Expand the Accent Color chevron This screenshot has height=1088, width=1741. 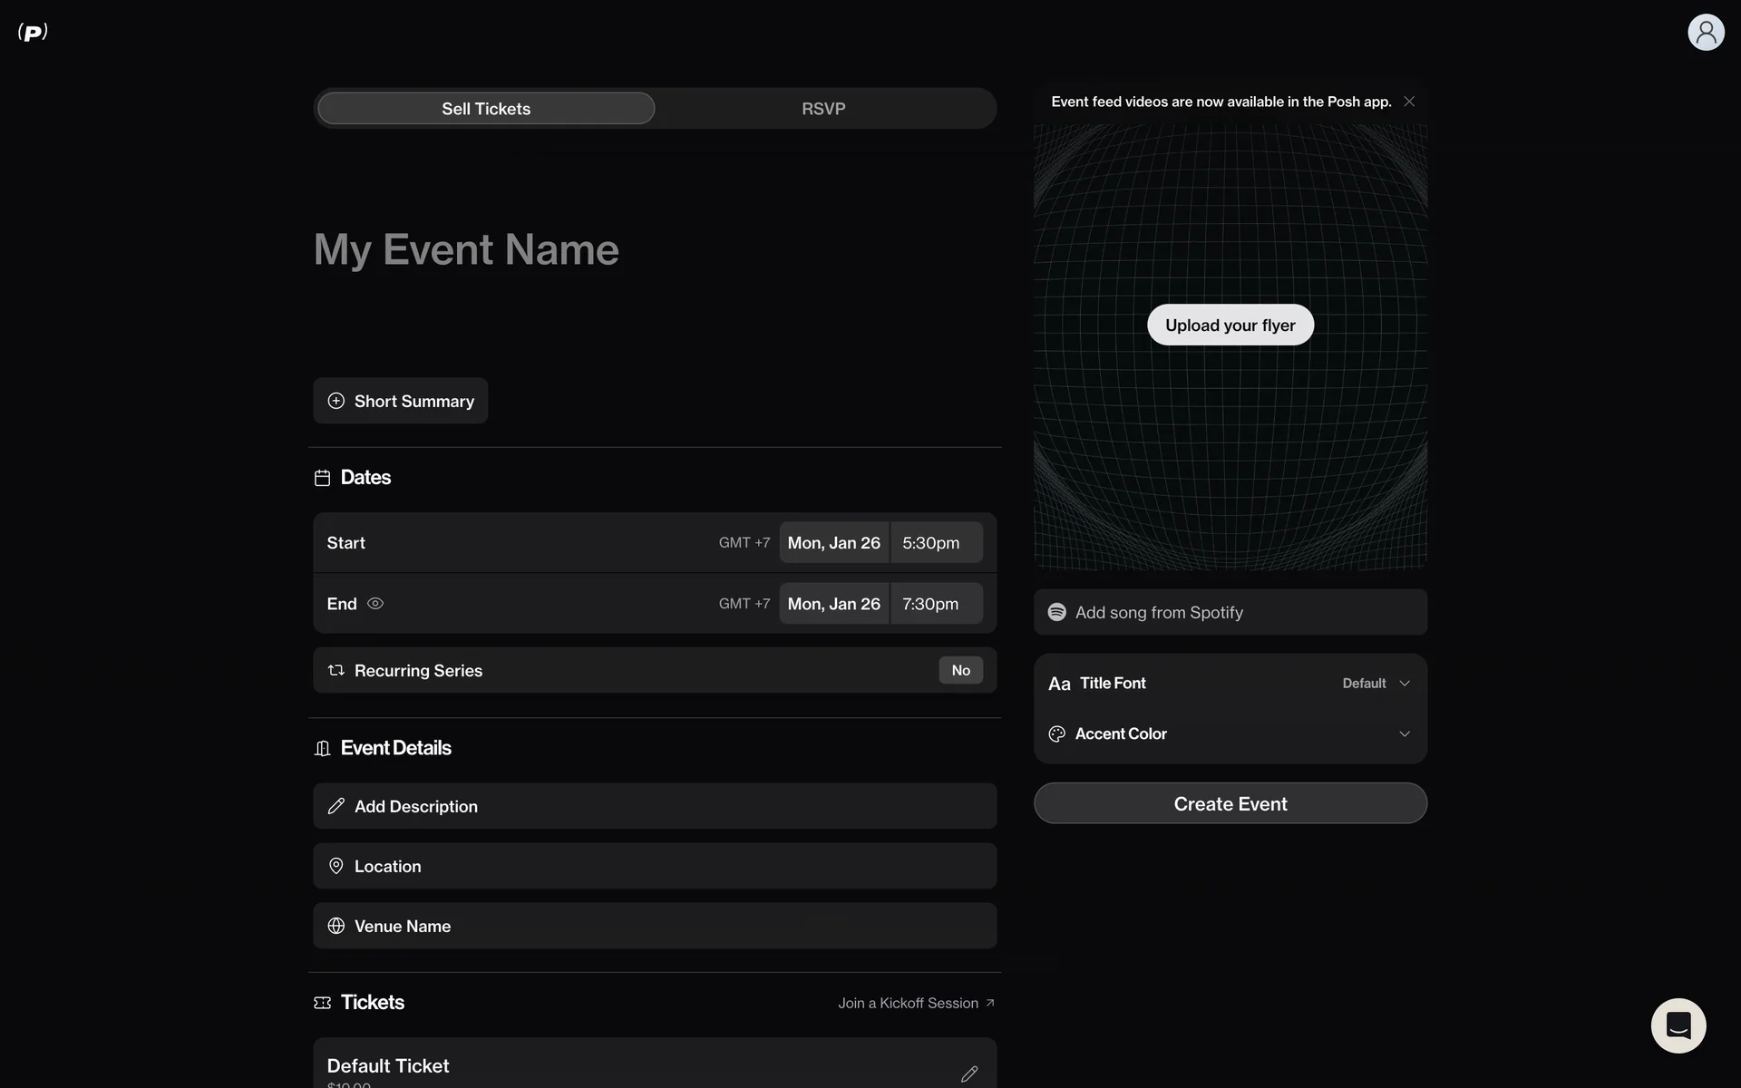(x=1404, y=733)
